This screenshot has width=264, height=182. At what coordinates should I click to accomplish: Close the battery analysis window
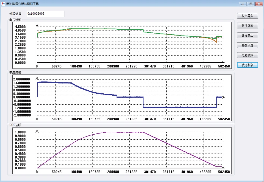(x=259, y=4)
